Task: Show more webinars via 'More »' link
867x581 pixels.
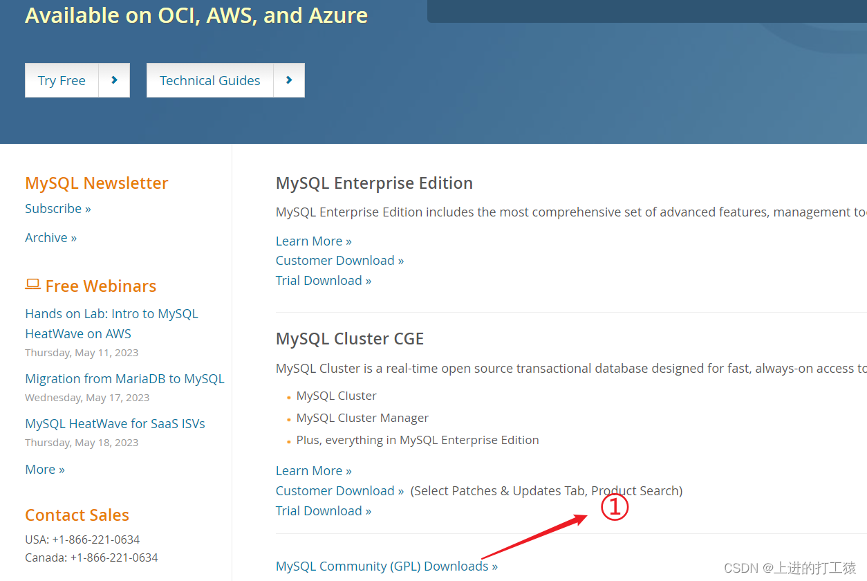Action: tap(44, 469)
